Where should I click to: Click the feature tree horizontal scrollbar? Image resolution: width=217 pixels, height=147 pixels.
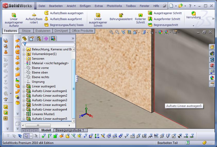[x=38, y=125]
